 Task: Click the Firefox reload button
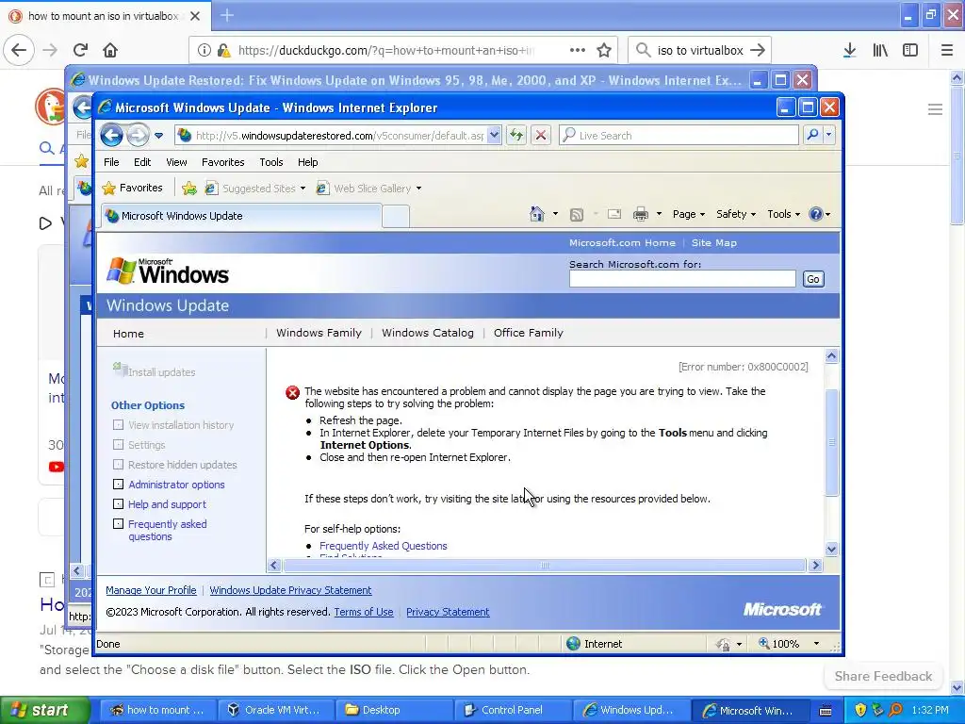(81, 50)
